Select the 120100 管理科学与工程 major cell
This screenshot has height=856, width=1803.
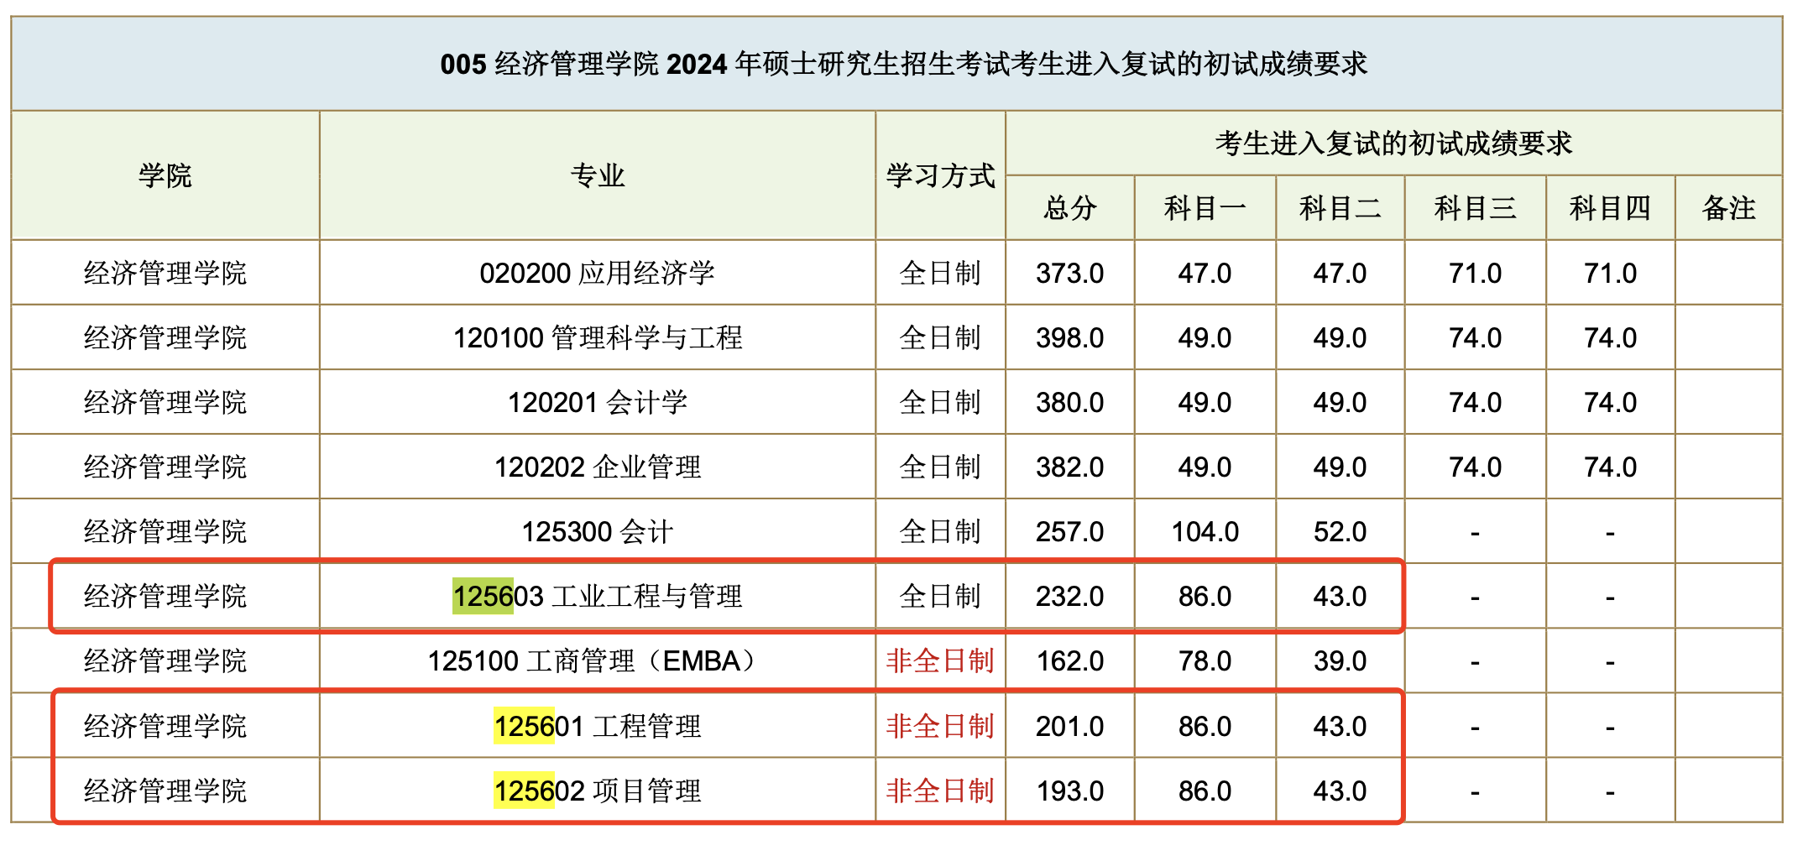pyautogui.click(x=598, y=337)
